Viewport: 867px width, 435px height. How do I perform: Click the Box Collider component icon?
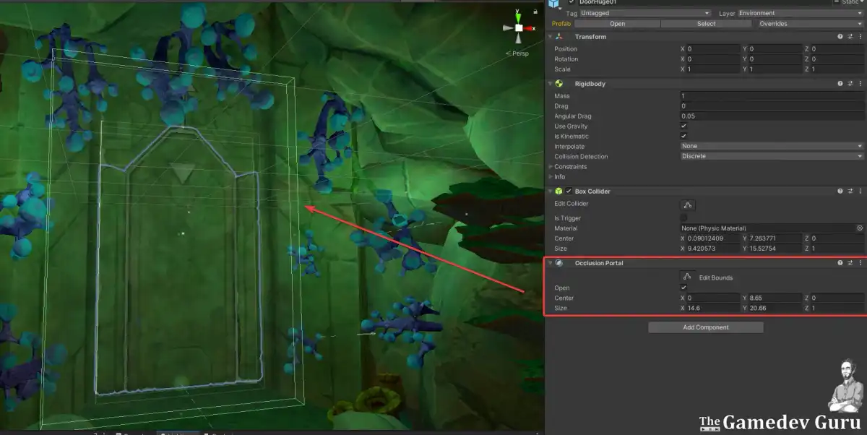pyautogui.click(x=560, y=191)
